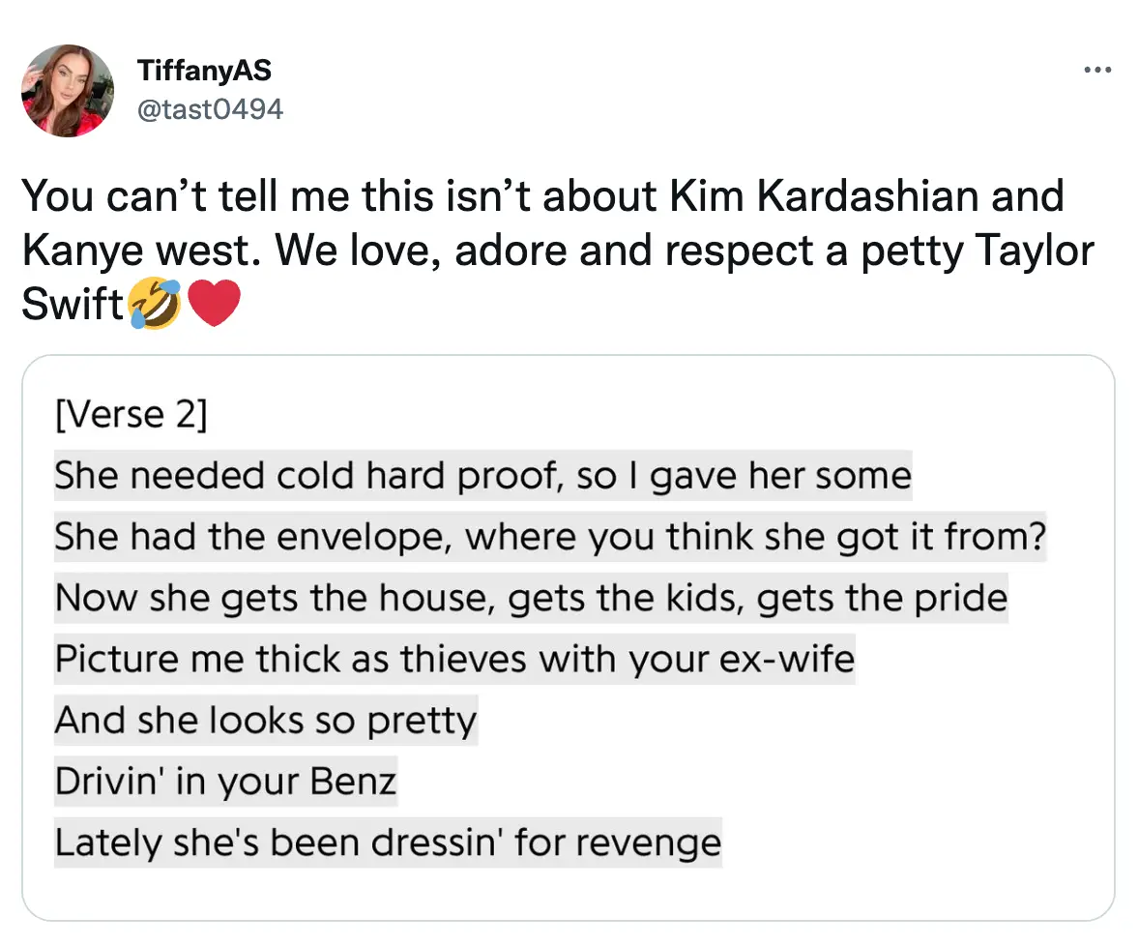Click the line 'She needed cold hard proof'

[x=482, y=475]
